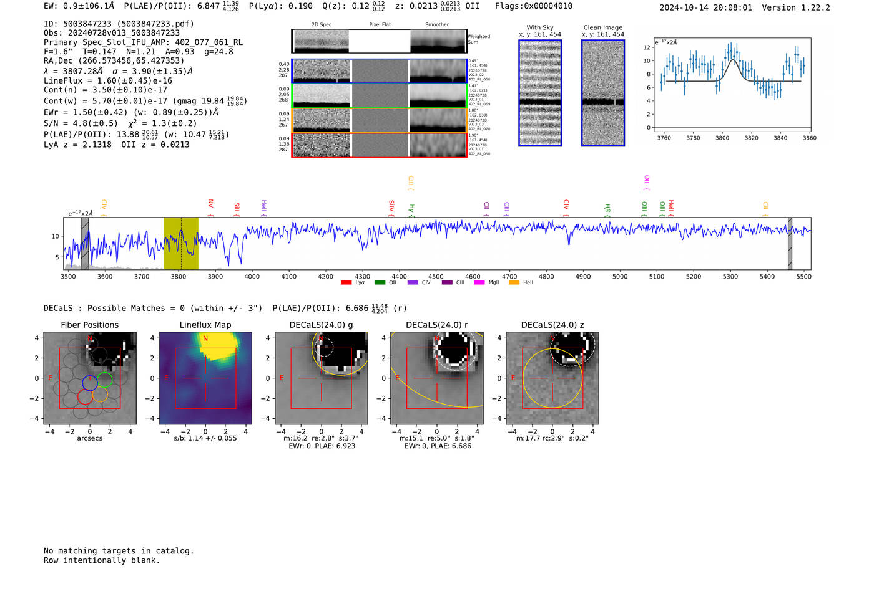Image resolution: width=874 pixels, height=594 pixels.
Task: Select the magenta MgII legend swatch
Action: point(479,282)
